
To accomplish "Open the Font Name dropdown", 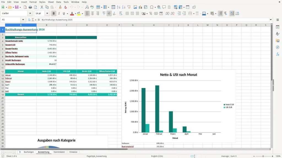I will click(x=30, y=13).
